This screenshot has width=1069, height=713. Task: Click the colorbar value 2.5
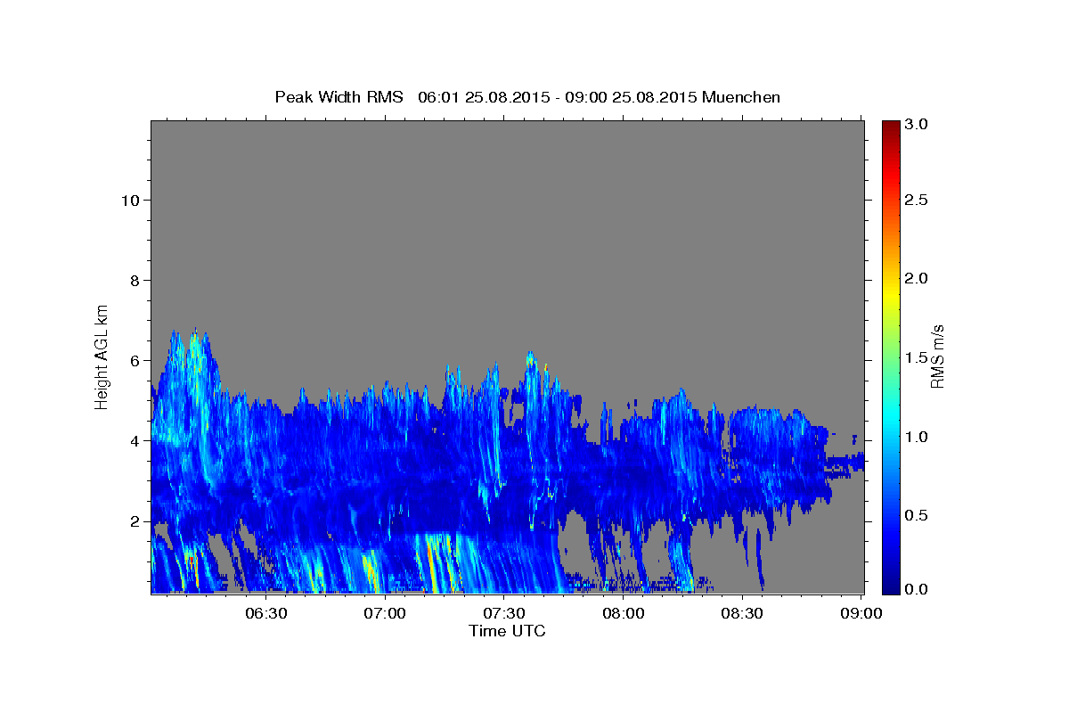pyautogui.click(x=917, y=201)
